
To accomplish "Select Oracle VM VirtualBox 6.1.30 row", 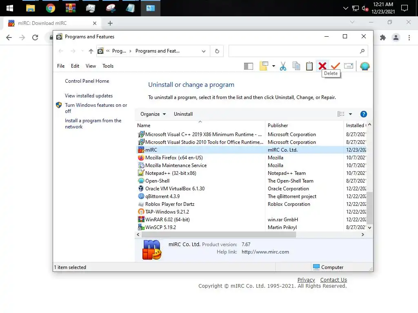I will 251,189.
